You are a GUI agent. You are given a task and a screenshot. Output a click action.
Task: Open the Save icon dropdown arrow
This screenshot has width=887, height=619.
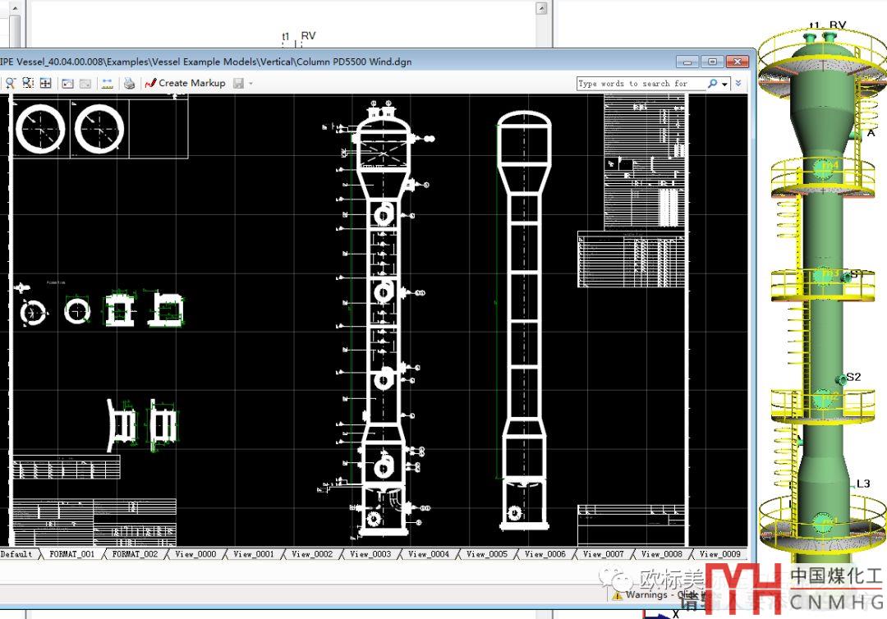point(250,83)
